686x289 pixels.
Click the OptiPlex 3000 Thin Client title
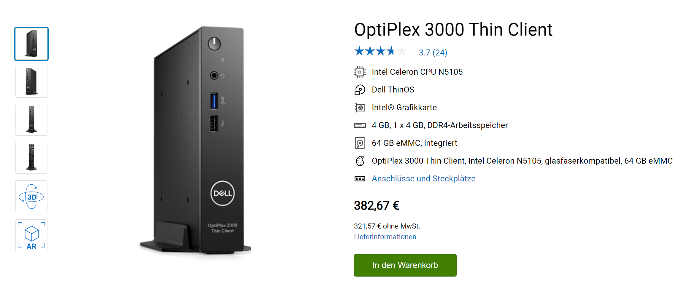(453, 29)
